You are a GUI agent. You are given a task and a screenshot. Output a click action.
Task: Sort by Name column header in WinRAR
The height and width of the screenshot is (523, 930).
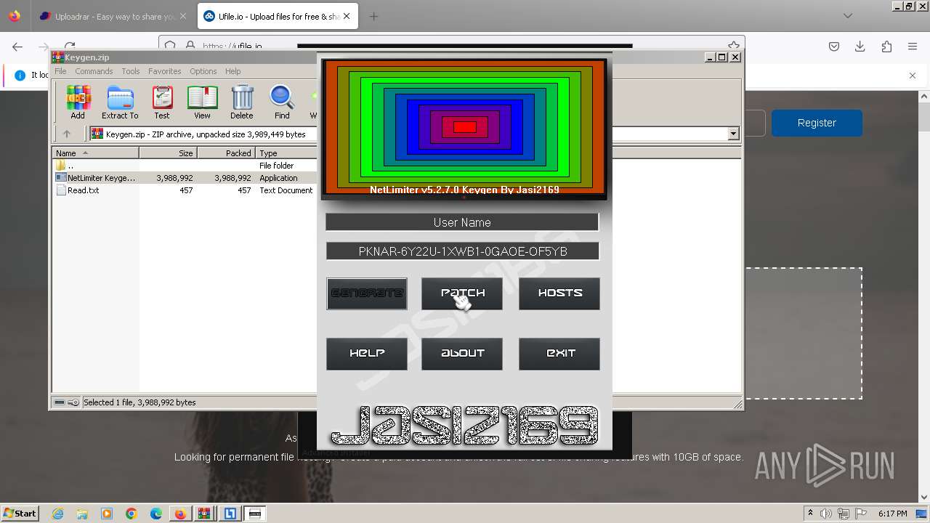click(x=95, y=153)
